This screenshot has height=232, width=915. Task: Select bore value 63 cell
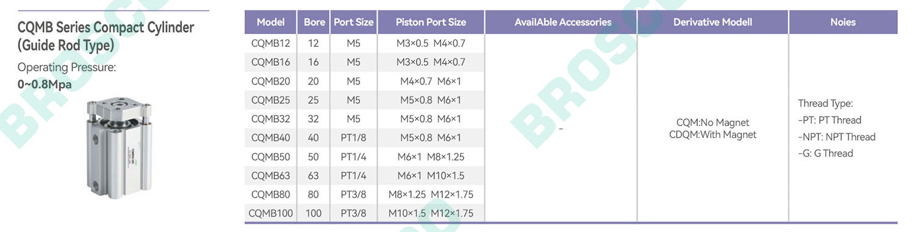click(314, 175)
